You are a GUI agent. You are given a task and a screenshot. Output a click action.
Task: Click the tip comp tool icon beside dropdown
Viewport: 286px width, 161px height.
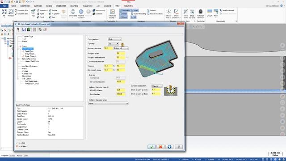(122, 44)
